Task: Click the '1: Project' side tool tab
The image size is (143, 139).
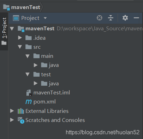Action: pos(4,31)
